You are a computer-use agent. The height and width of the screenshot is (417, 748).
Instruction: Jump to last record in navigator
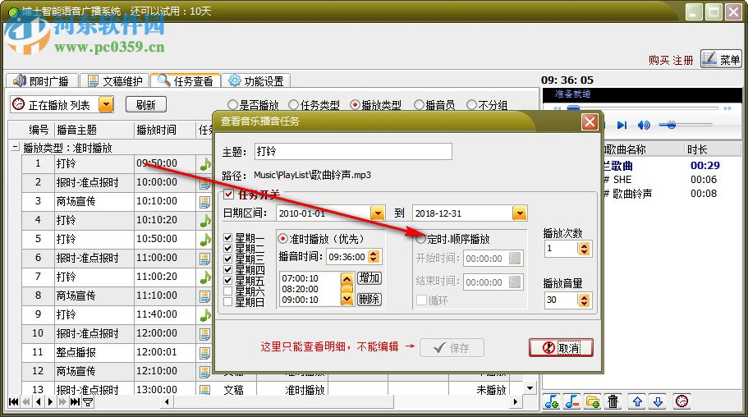click(75, 401)
